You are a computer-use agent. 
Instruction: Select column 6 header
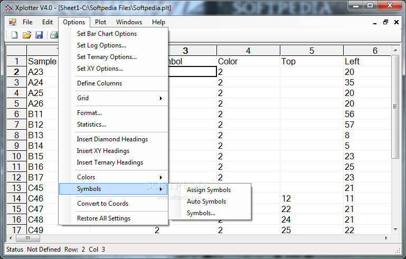click(367, 51)
